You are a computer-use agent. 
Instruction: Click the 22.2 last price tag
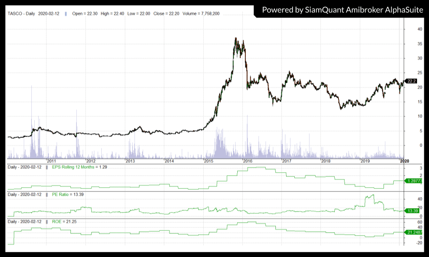(412, 81)
